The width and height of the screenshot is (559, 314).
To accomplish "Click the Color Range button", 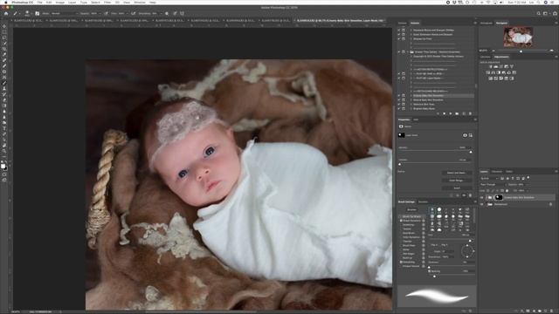I will tap(456, 181).
